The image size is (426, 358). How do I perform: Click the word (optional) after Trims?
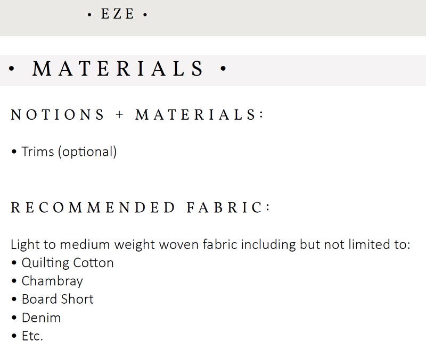pyautogui.click(x=87, y=152)
